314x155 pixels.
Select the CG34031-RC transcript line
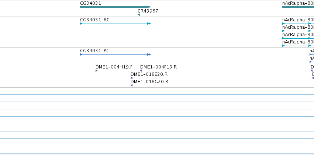[115, 24]
